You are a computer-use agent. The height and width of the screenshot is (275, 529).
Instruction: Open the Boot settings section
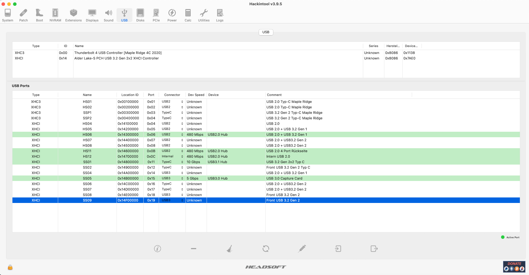tap(39, 15)
